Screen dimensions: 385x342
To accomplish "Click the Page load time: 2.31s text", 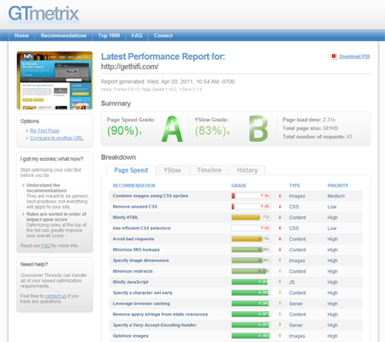I will [x=309, y=120].
